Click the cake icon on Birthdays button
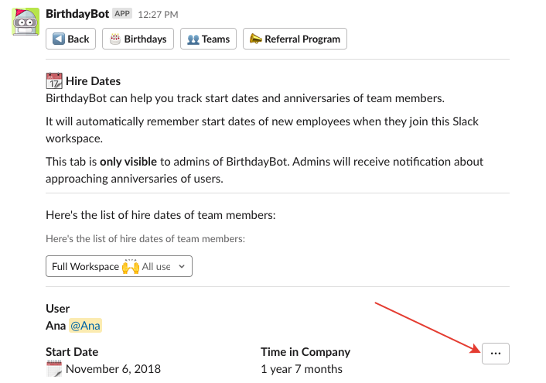The width and height of the screenshot is (546, 383). coord(115,39)
